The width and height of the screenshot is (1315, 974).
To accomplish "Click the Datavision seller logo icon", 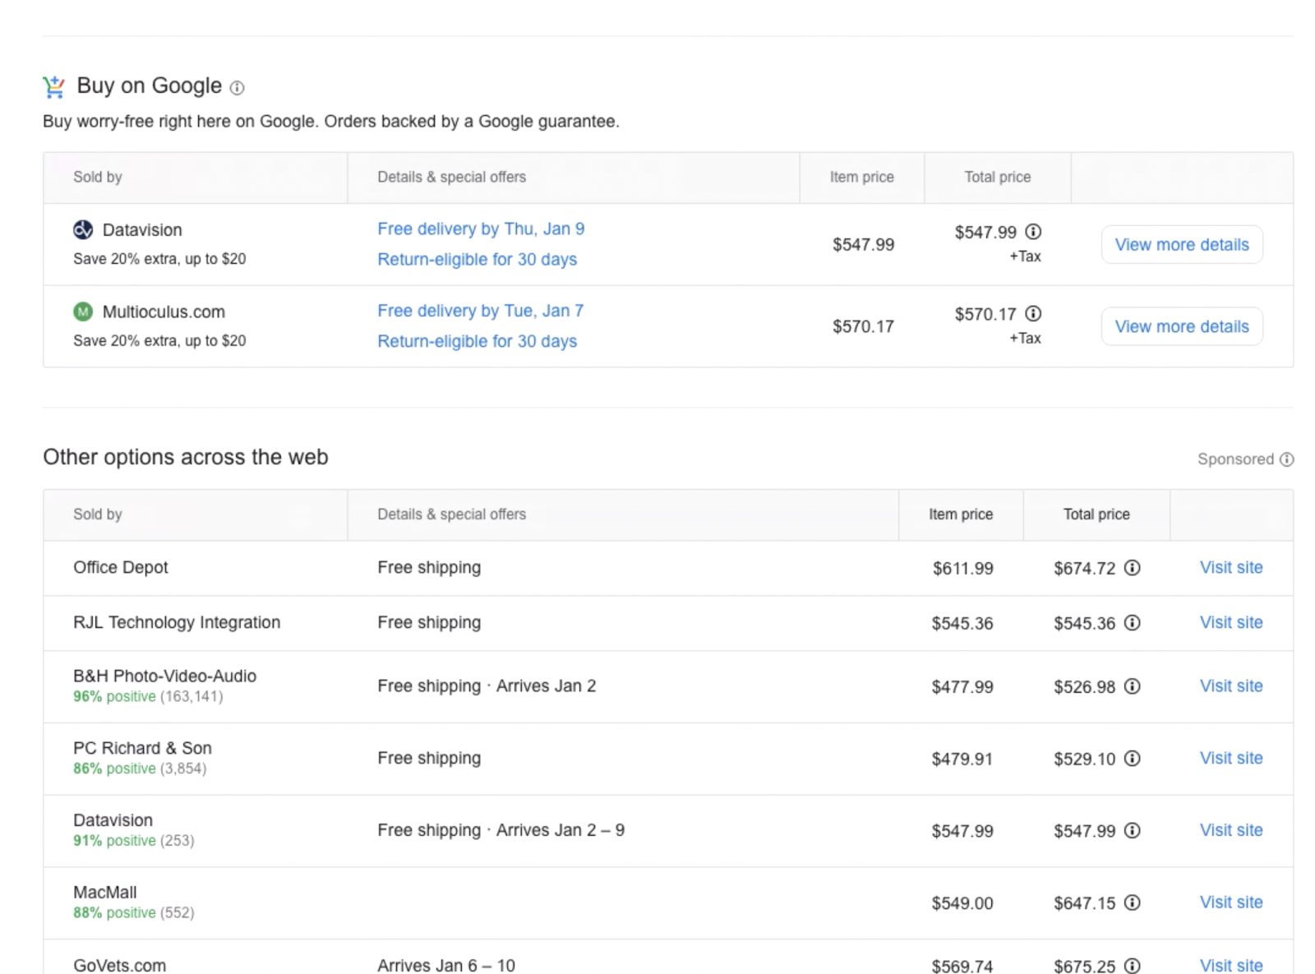I will point(83,230).
